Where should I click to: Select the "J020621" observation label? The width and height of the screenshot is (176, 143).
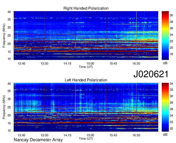[x=151, y=74]
